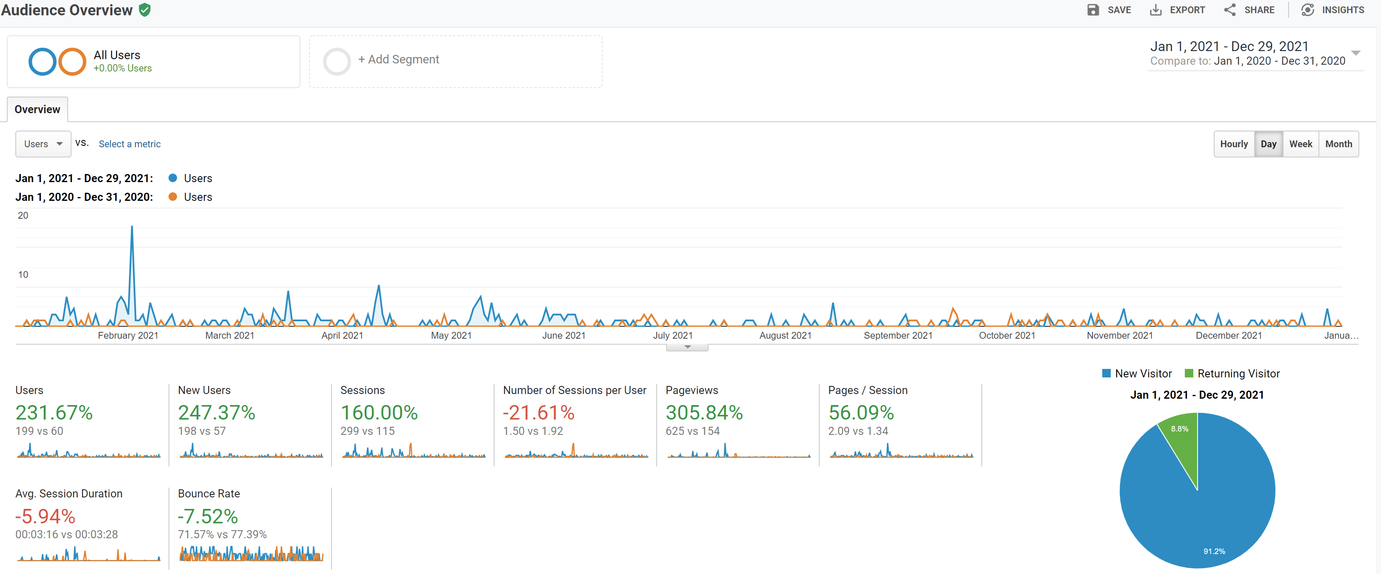Click the empty Add Segment circle icon
Image resolution: width=1381 pixels, height=574 pixels.
pyautogui.click(x=337, y=62)
